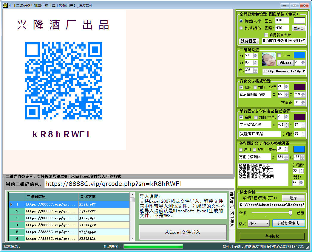
Task: Click the background image path field
Action: coord(284,41)
